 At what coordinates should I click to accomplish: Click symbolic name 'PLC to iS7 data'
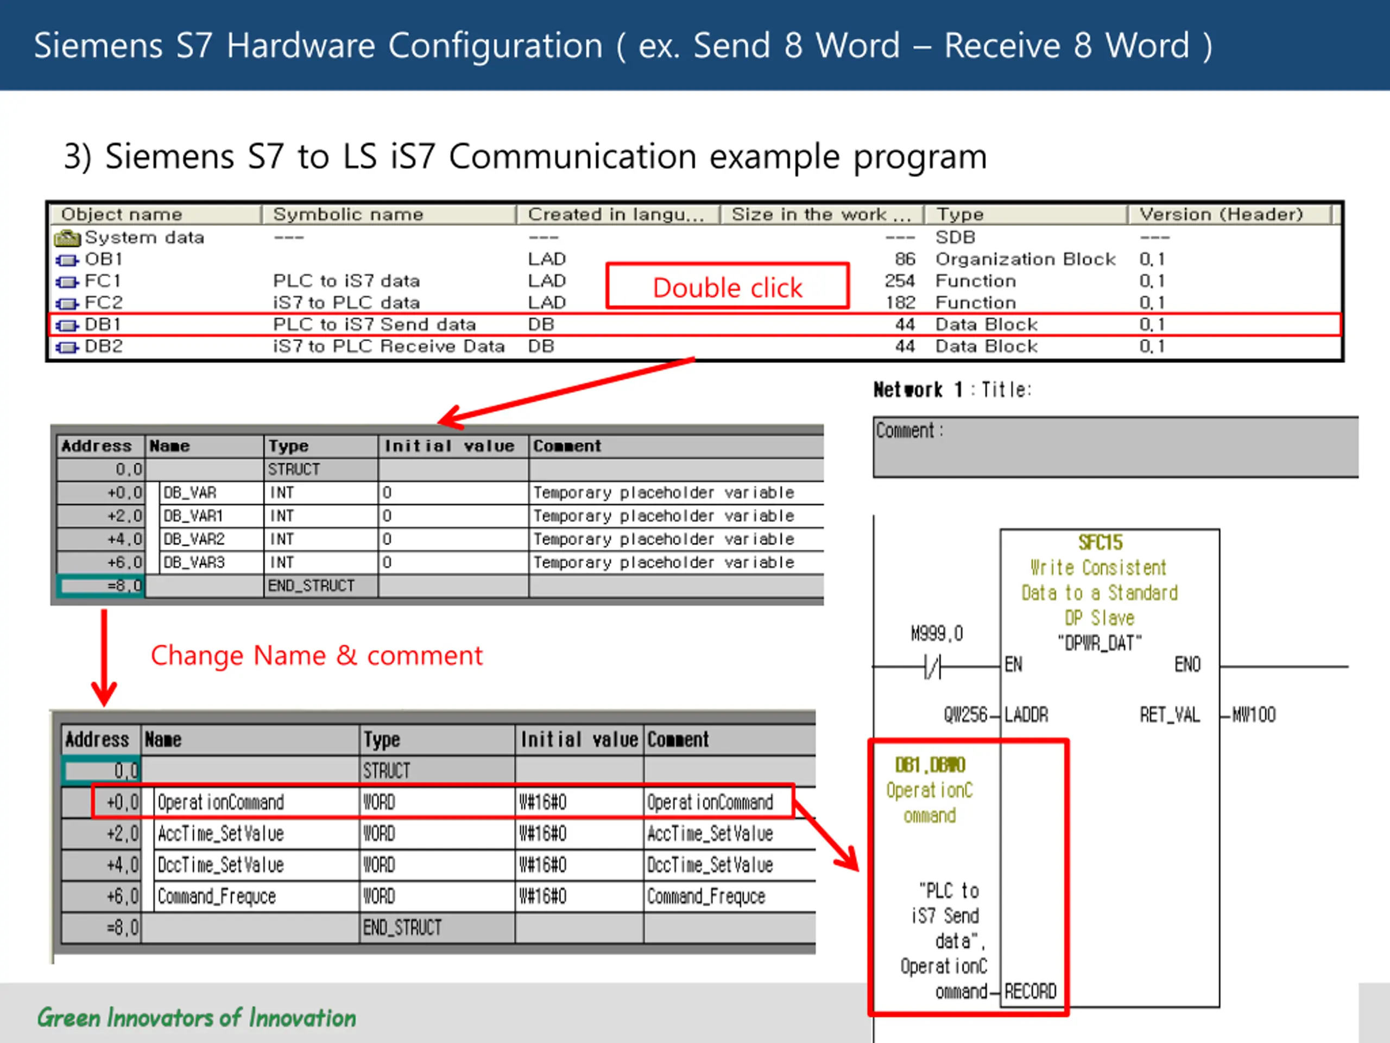pyautogui.click(x=346, y=281)
